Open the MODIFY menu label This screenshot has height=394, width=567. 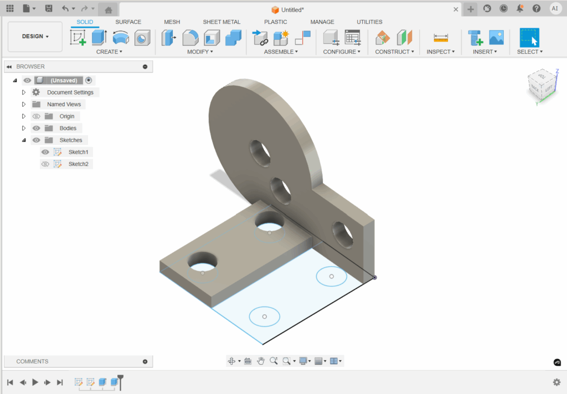(x=199, y=52)
